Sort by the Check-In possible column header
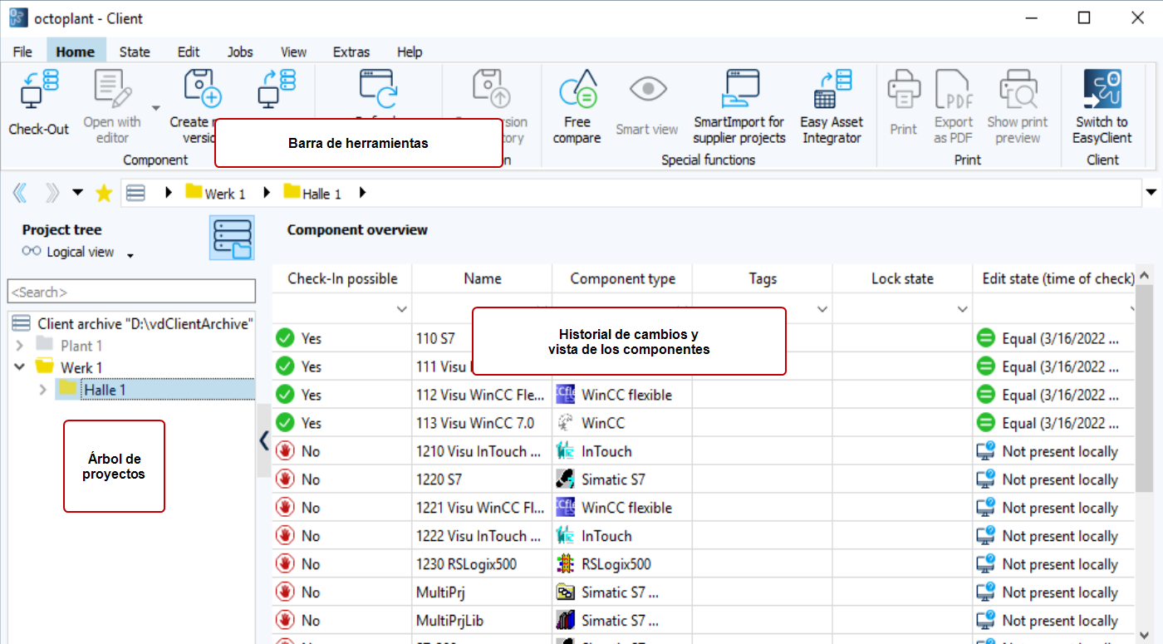1163x644 pixels. (x=342, y=278)
